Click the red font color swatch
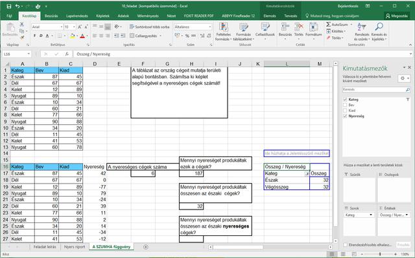 click(x=82, y=36)
